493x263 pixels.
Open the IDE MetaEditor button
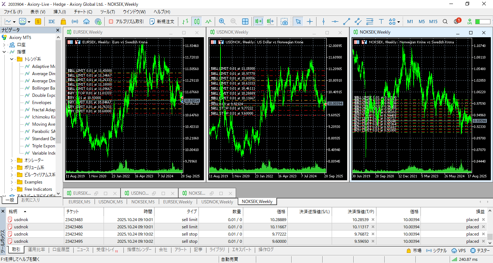pyautogui.click(x=52, y=22)
